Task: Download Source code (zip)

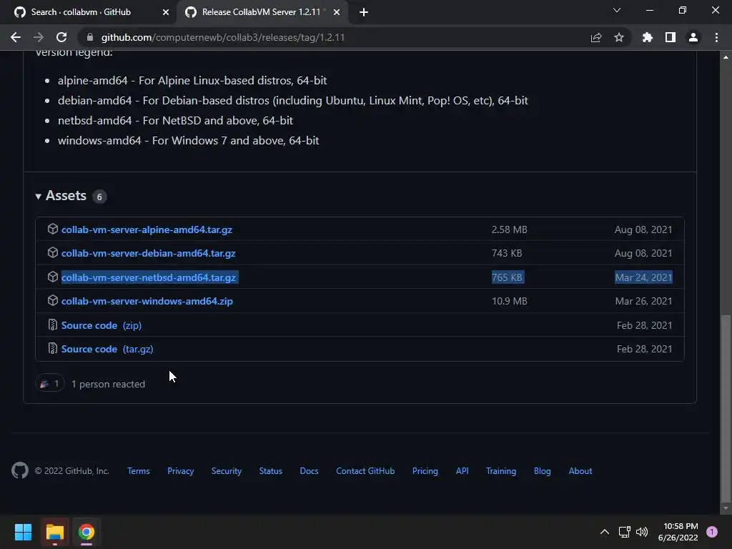Action: click(102, 325)
